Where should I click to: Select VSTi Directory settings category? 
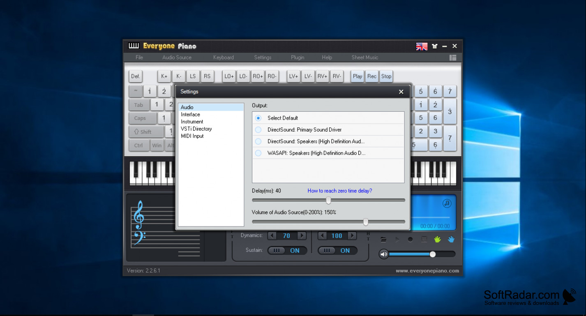pos(211,129)
